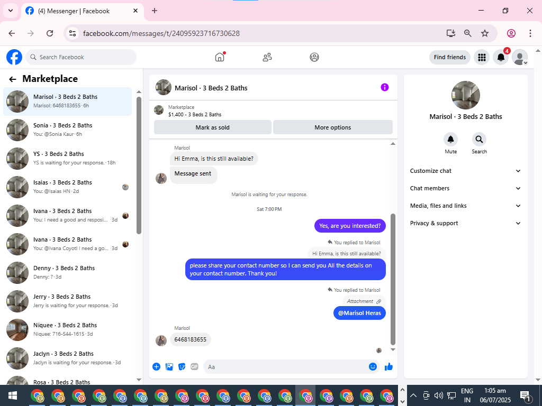This screenshot has width=542, height=406.
Task: Click the "Yes, are you interested?" message
Action: click(350, 226)
